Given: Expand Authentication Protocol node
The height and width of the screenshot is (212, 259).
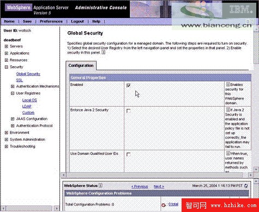Looking at the screenshot, I should [13, 126].
